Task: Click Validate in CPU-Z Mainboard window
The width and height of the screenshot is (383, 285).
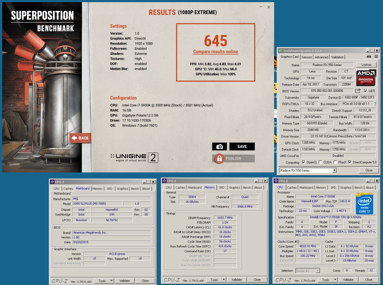Action: [x=125, y=281]
